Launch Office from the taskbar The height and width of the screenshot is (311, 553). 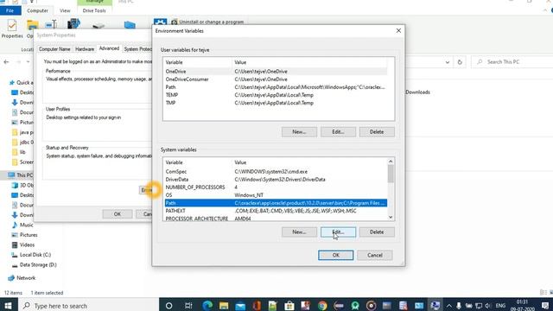coord(257,306)
